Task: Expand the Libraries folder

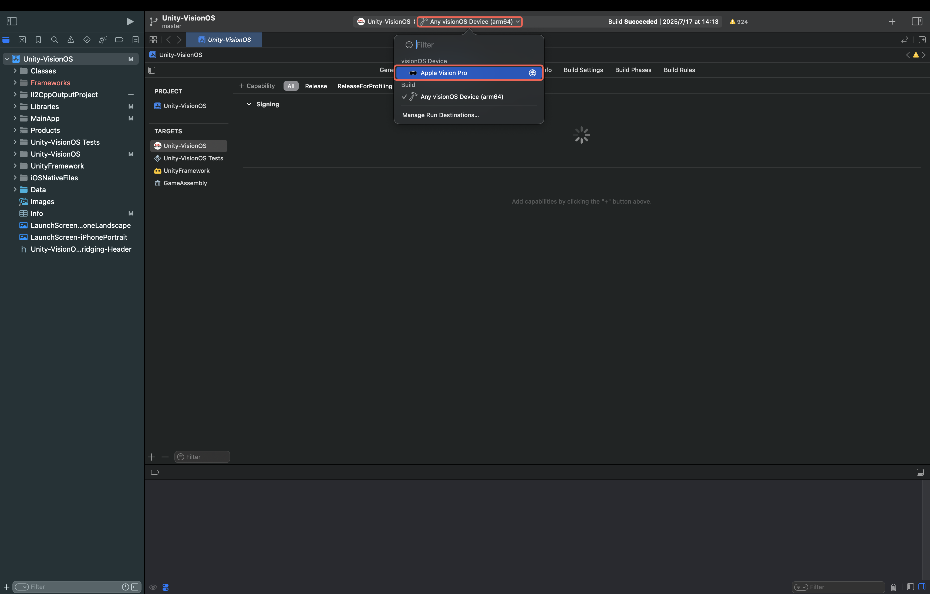Action: [15, 106]
